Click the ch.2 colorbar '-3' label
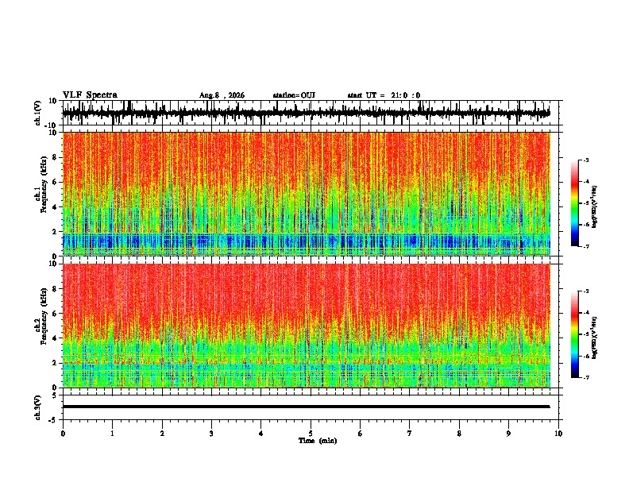629x486 pixels. click(586, 291)
